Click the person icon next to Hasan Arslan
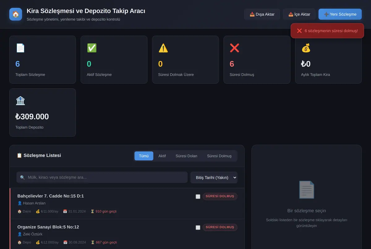371x249 pixels. click(20, 203)
